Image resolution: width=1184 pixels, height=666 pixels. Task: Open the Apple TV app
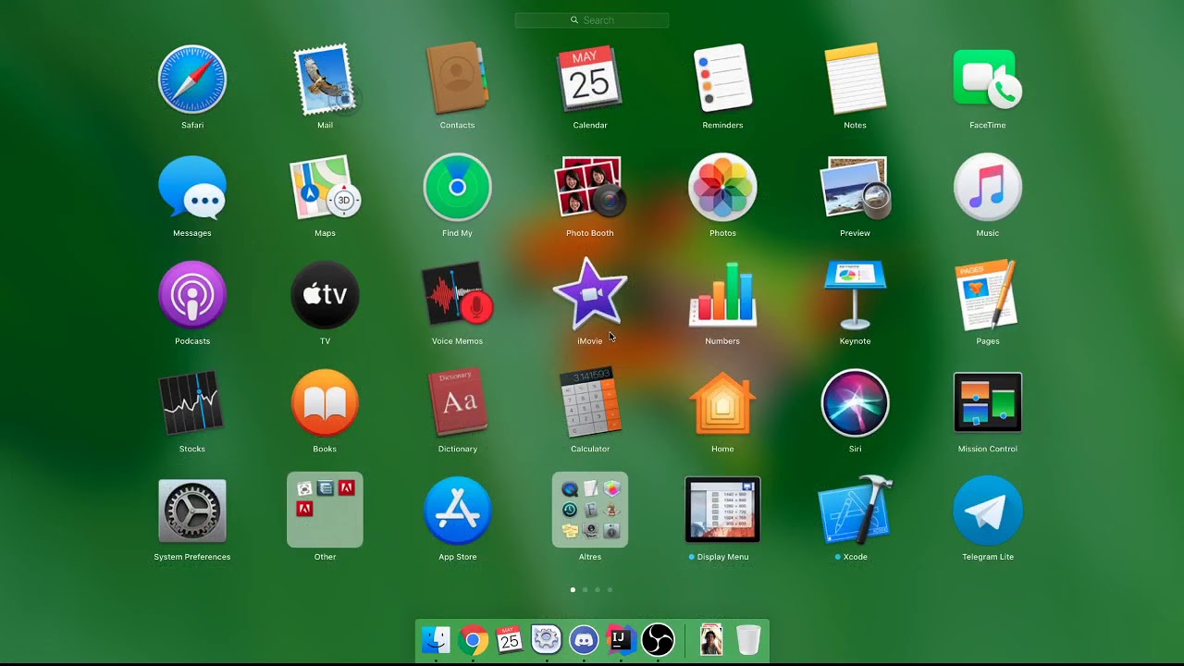pos(325,296)
